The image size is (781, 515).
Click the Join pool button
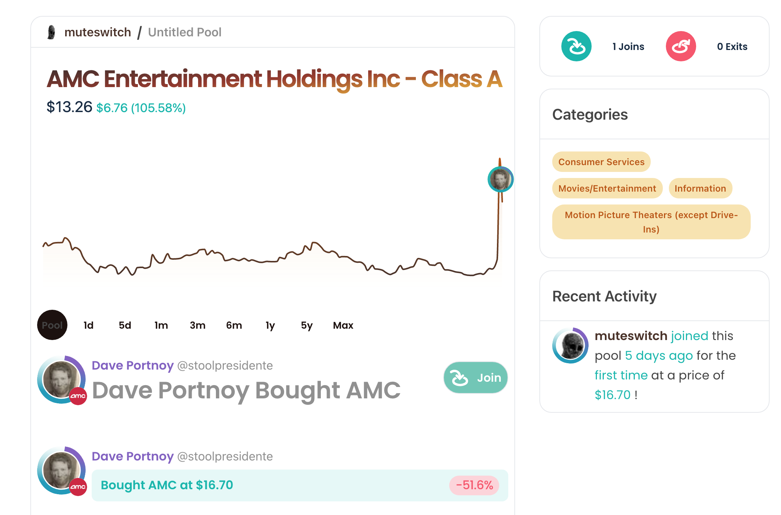[x=475, y=378]
